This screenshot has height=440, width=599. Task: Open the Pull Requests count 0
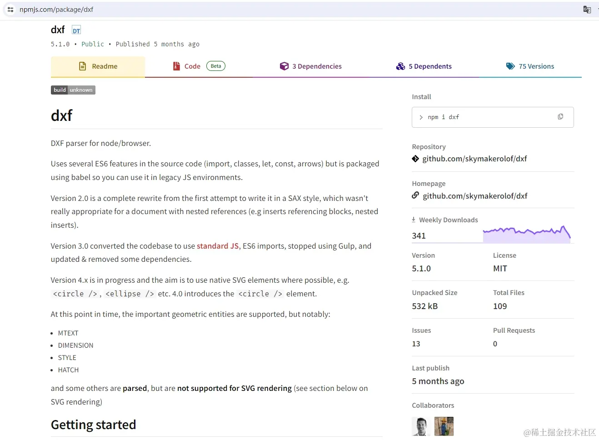tap(495, 344)
